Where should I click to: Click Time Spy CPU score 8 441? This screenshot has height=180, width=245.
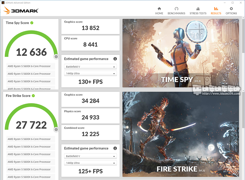(90, 45)
